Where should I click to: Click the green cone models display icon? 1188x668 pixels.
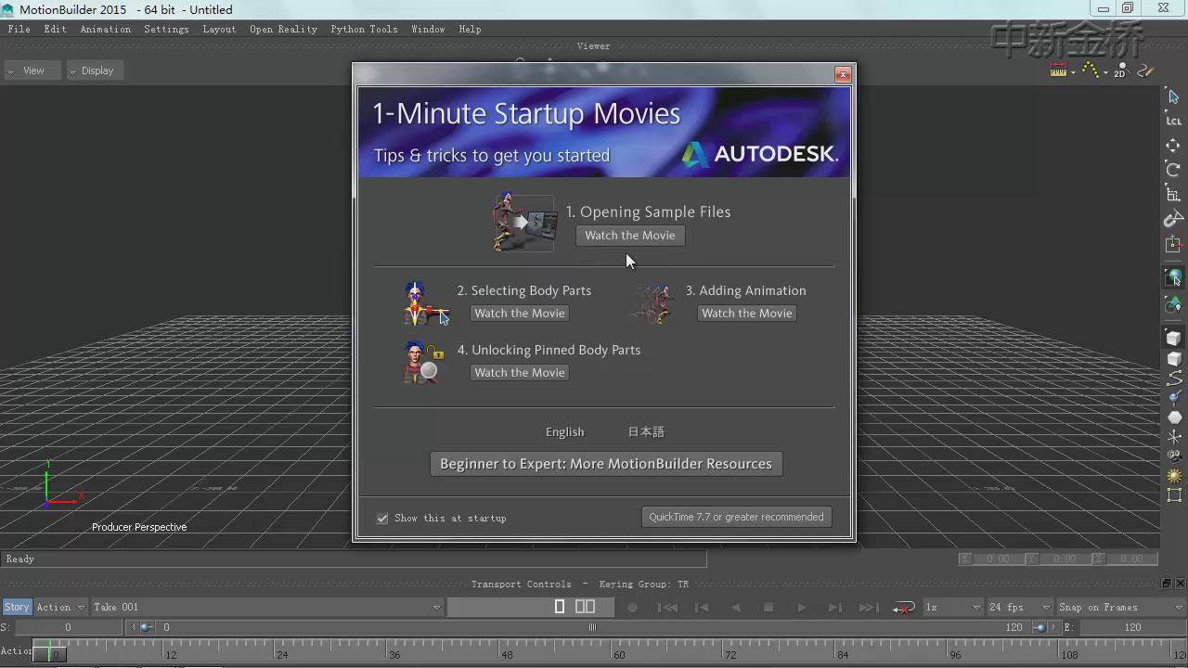click(1173, 304)
